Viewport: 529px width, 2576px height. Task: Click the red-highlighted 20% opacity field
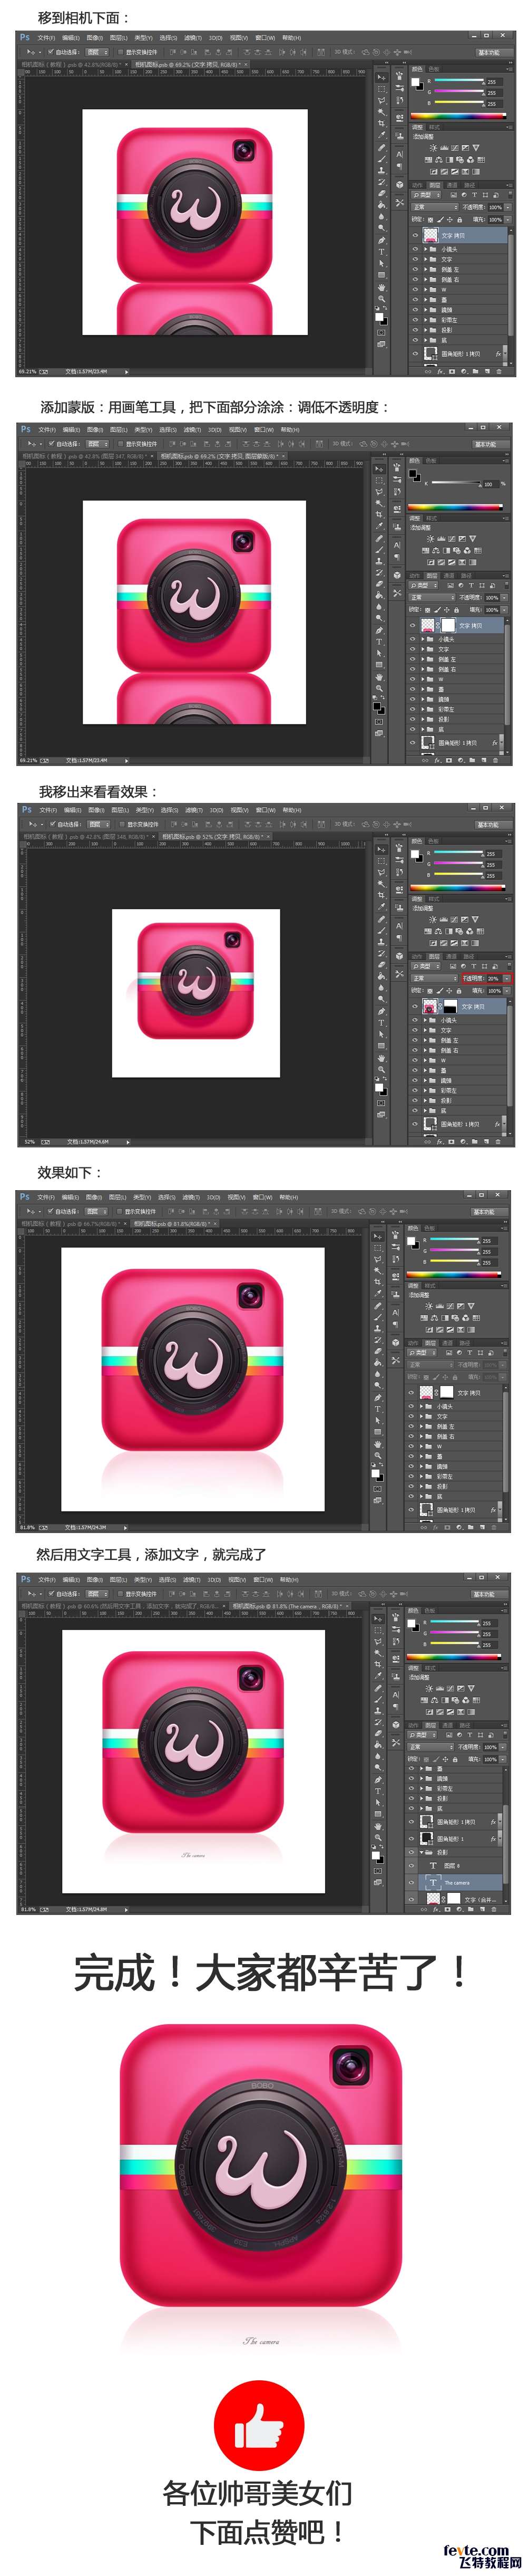point(493,978)
